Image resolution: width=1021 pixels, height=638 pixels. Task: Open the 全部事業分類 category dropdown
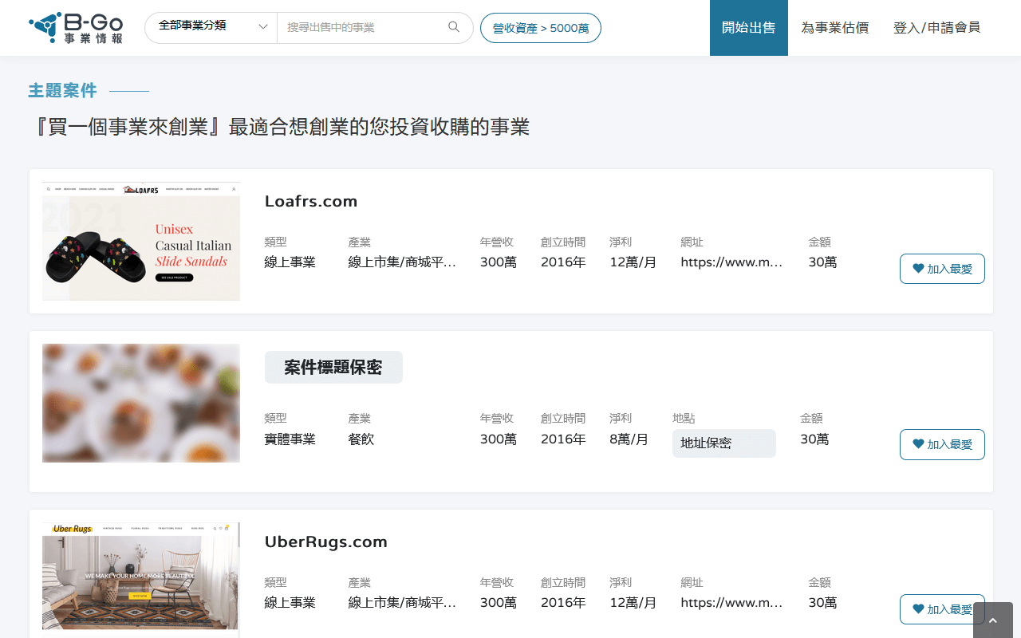[211, 27]
